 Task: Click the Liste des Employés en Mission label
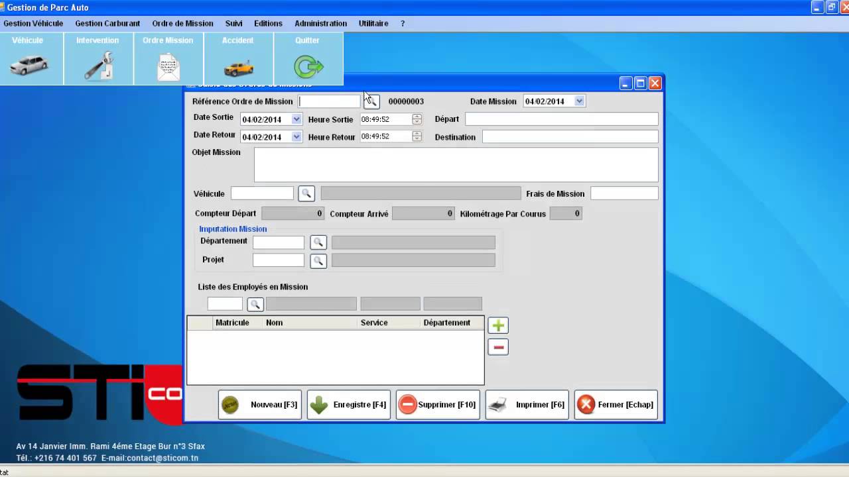[253, 287]
